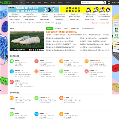Open the orange question-mark forum icon (20)
119x119 pixels.
coord(61,61)
